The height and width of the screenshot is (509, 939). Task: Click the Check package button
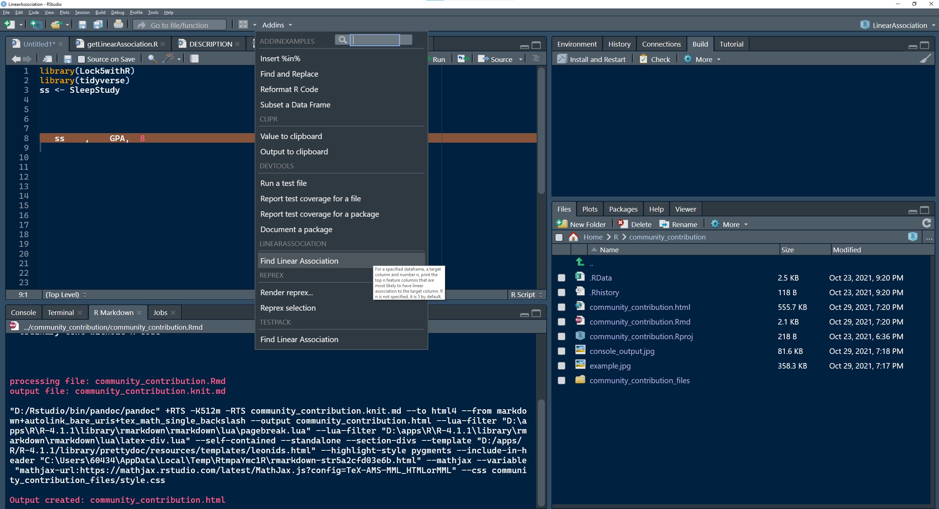(x=655, y=59)
